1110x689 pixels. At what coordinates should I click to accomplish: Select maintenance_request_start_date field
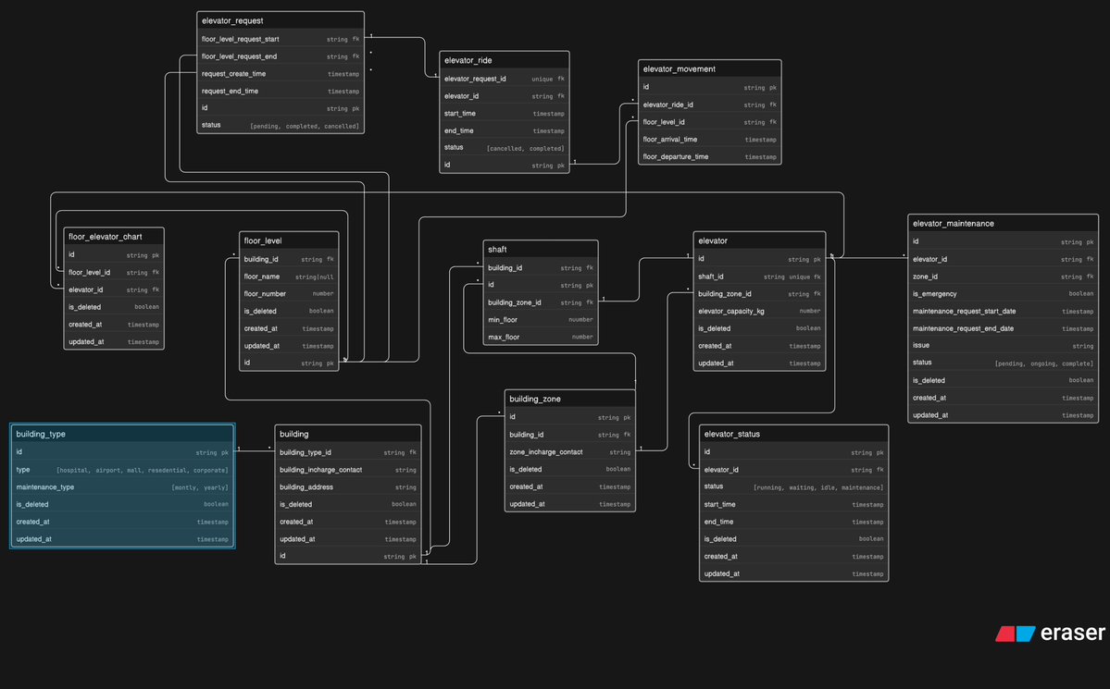pos(1004,312)
